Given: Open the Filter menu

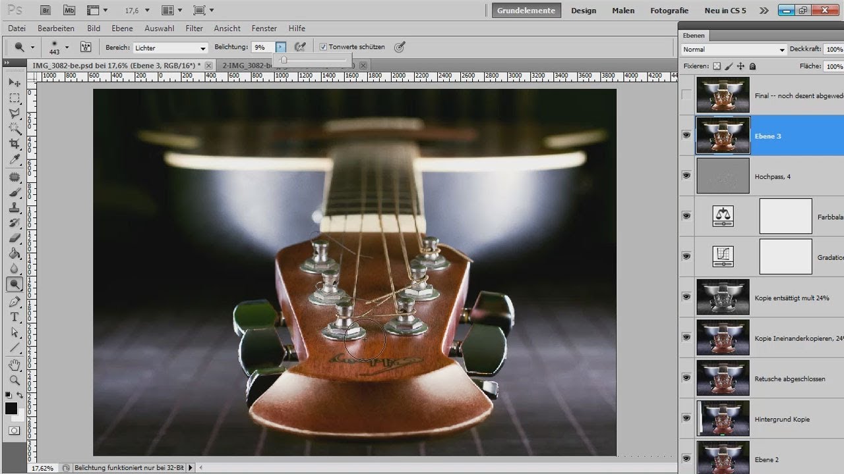Looking at the screenshot, I should [194, 28].
